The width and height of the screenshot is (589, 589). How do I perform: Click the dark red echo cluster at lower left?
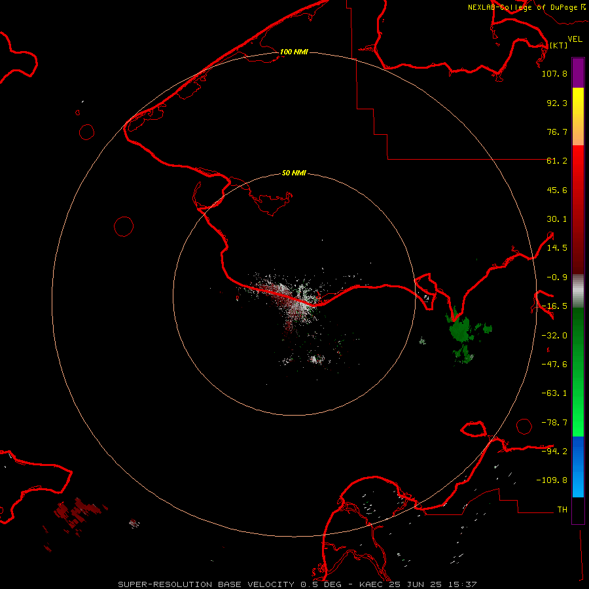[77, 512]
